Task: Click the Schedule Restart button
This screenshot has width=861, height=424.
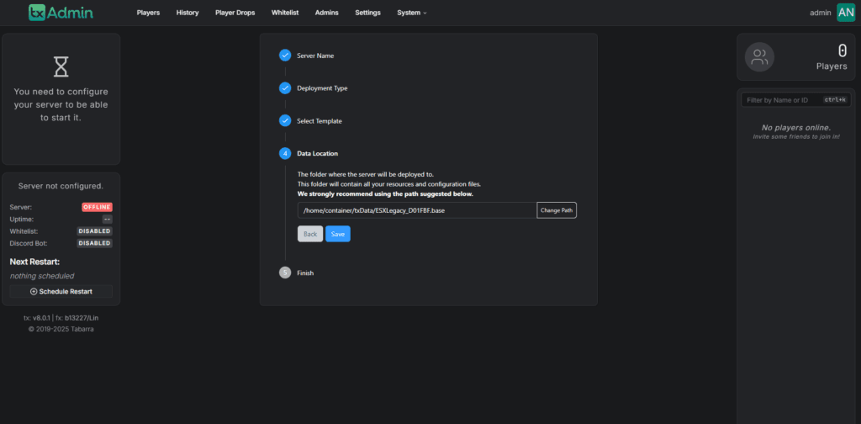Action: (61, 291)
